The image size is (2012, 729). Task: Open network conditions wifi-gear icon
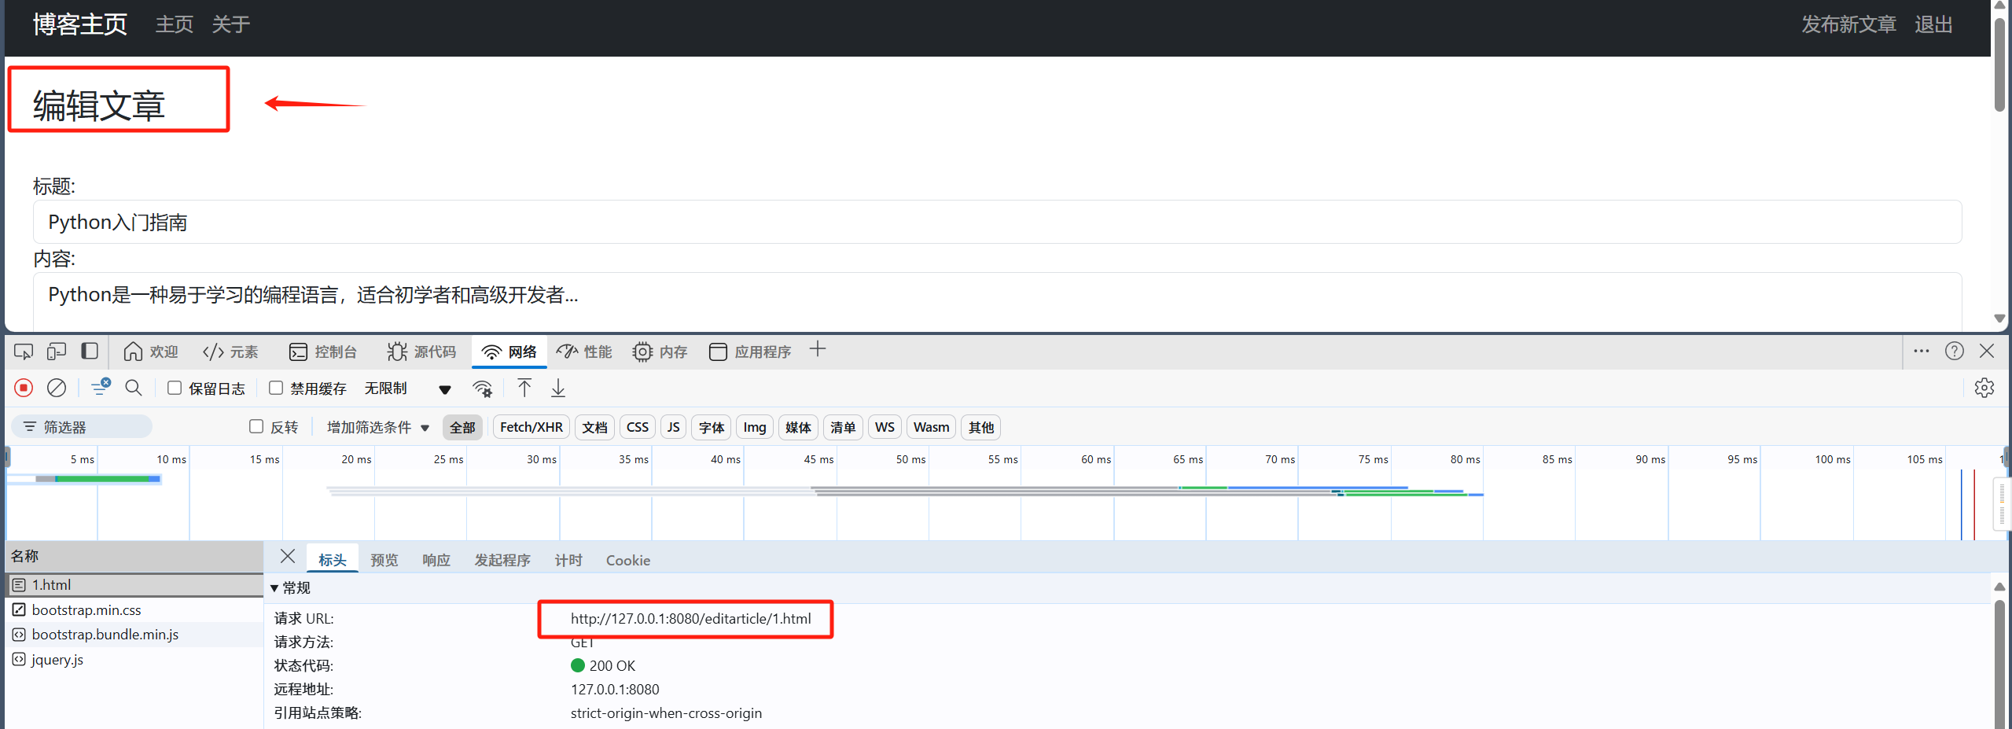point(482,388)
